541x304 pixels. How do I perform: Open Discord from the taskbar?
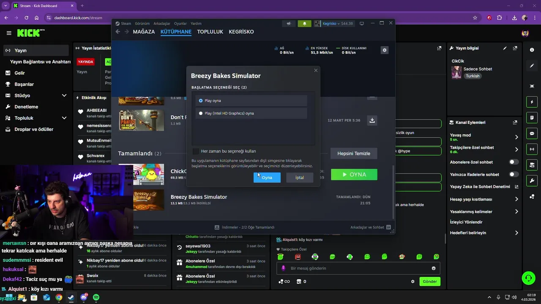tap(84, 297)
